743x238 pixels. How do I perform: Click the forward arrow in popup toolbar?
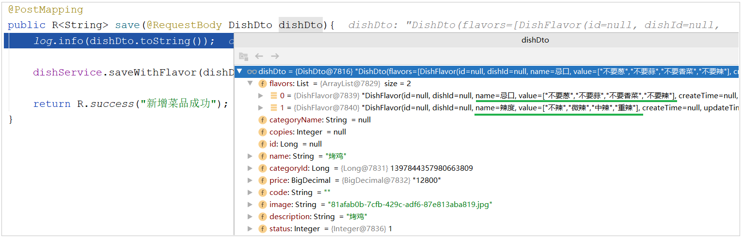click(275, 57)
